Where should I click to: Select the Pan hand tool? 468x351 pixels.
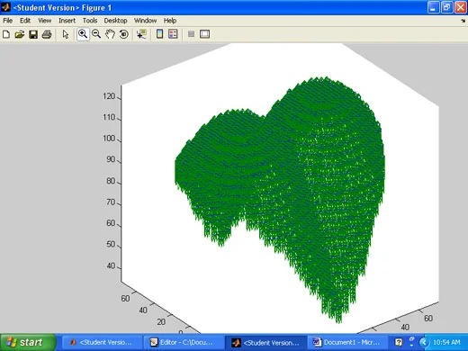click(110, 34)
